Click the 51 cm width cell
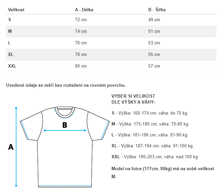 click(154, 31)
